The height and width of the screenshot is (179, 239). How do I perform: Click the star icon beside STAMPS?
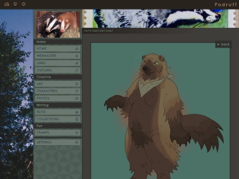77,133
